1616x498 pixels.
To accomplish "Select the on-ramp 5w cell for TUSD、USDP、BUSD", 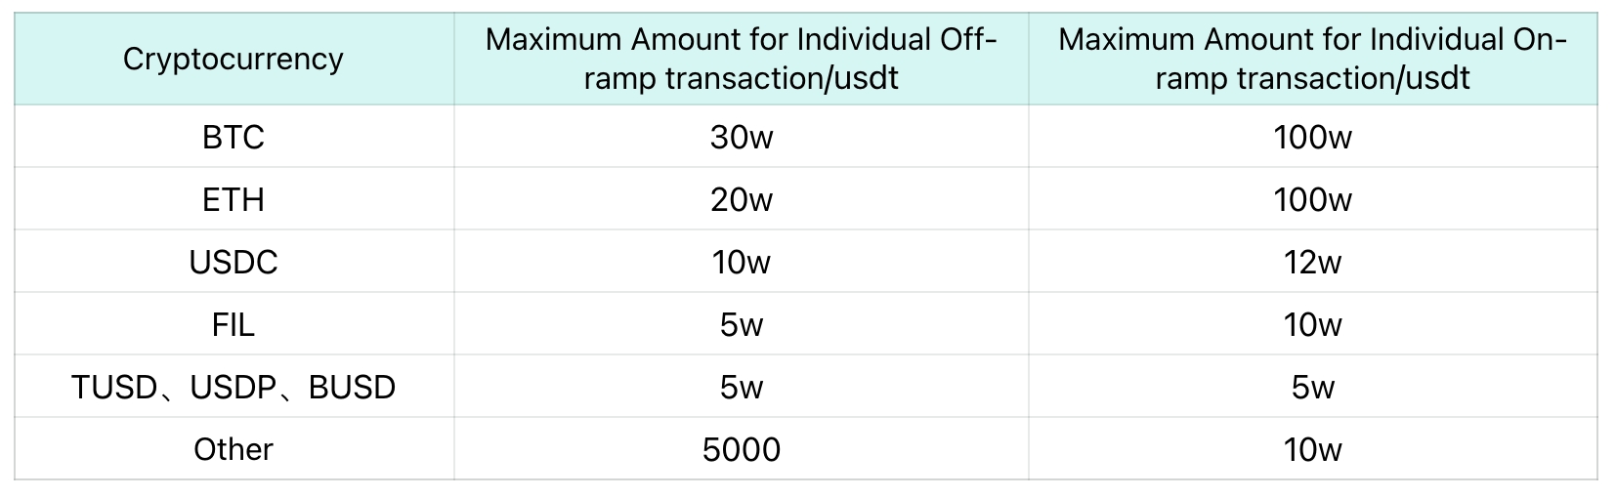I will tap(1312, 387).
